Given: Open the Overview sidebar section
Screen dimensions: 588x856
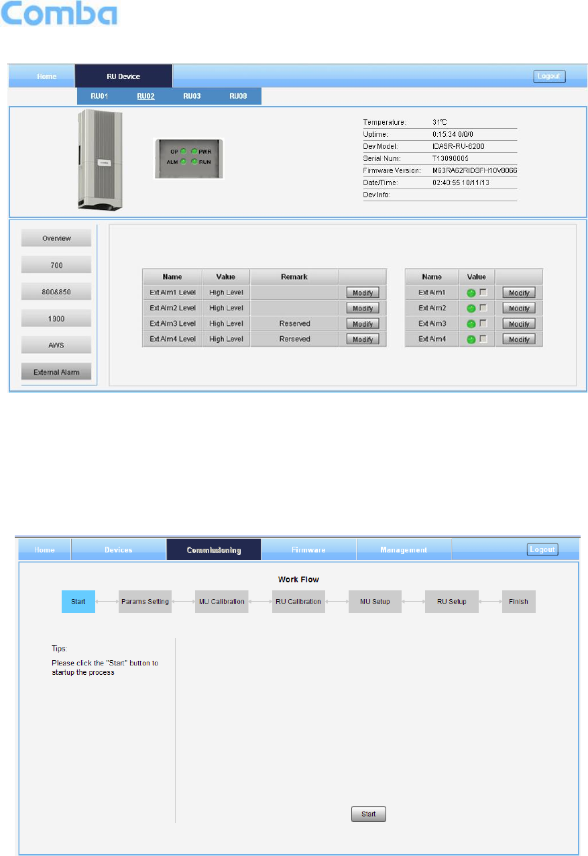Looking at the screenshot, I should (x=56, y=238).
